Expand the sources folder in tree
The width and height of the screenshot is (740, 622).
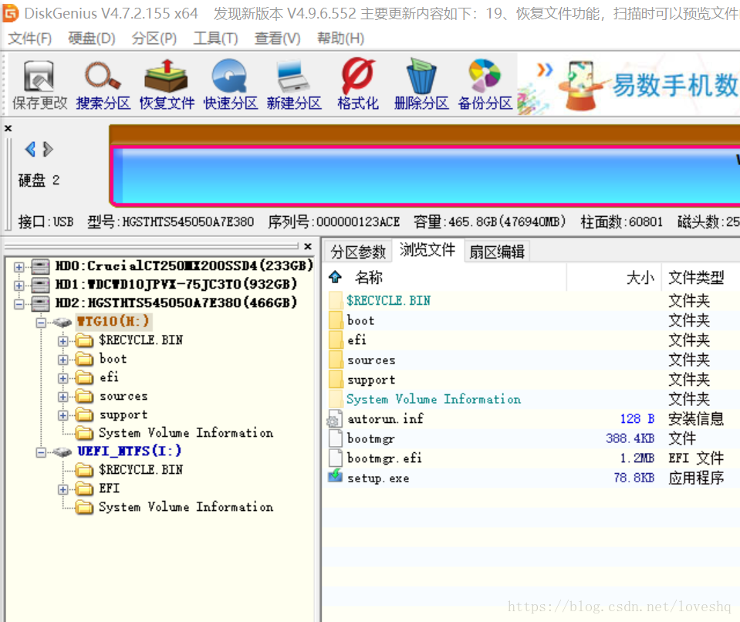(x=63, y=397)
